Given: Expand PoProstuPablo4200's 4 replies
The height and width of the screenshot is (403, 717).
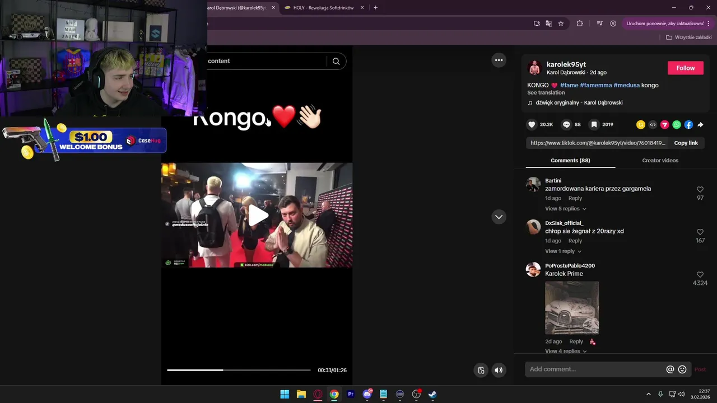Looking at the screenshot, I should point(566,351).
